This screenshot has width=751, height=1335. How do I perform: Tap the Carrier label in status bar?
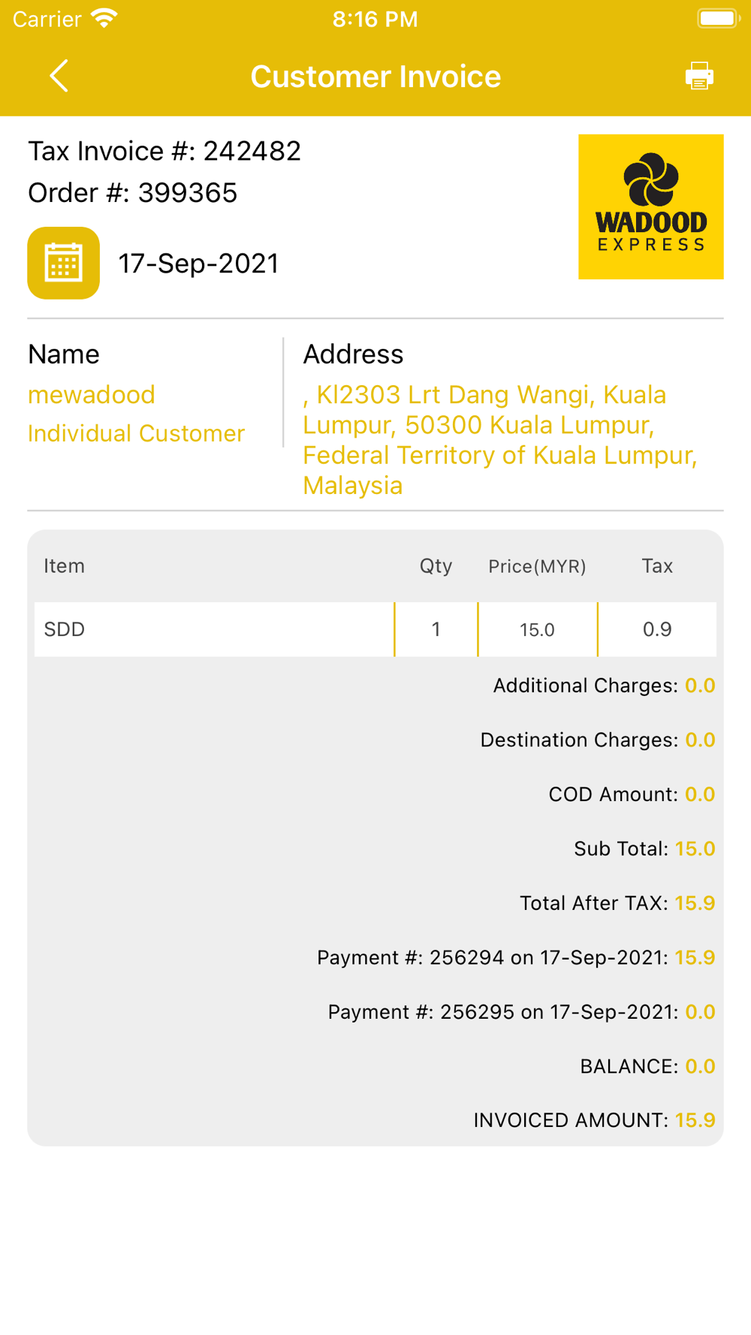pos(47,20)
